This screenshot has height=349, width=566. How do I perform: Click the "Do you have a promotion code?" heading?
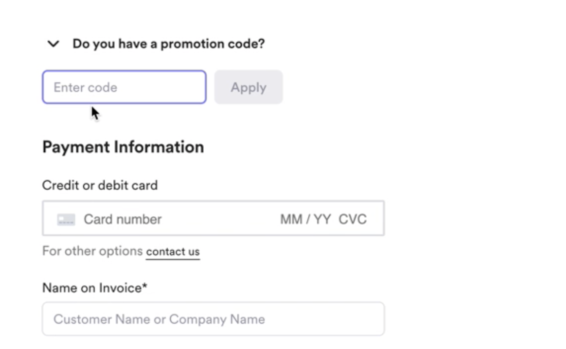click(168, 44)
